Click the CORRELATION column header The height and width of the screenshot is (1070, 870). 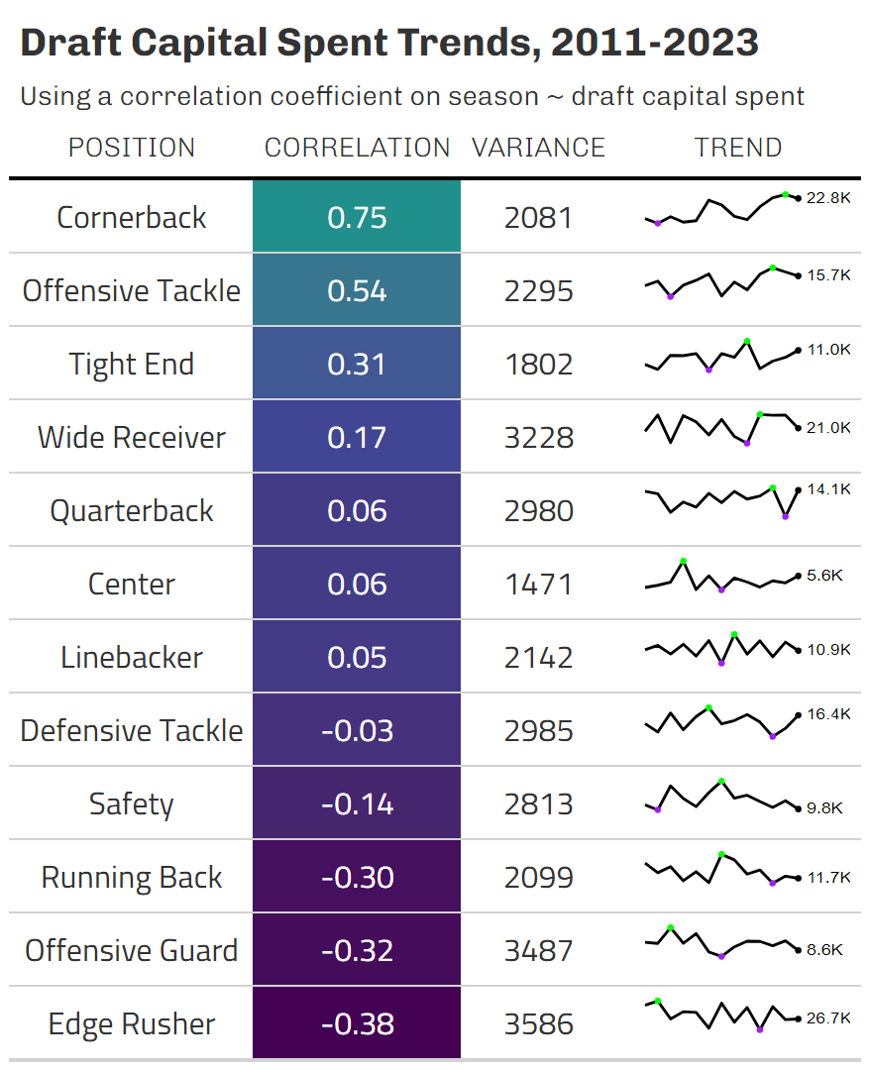357,148
